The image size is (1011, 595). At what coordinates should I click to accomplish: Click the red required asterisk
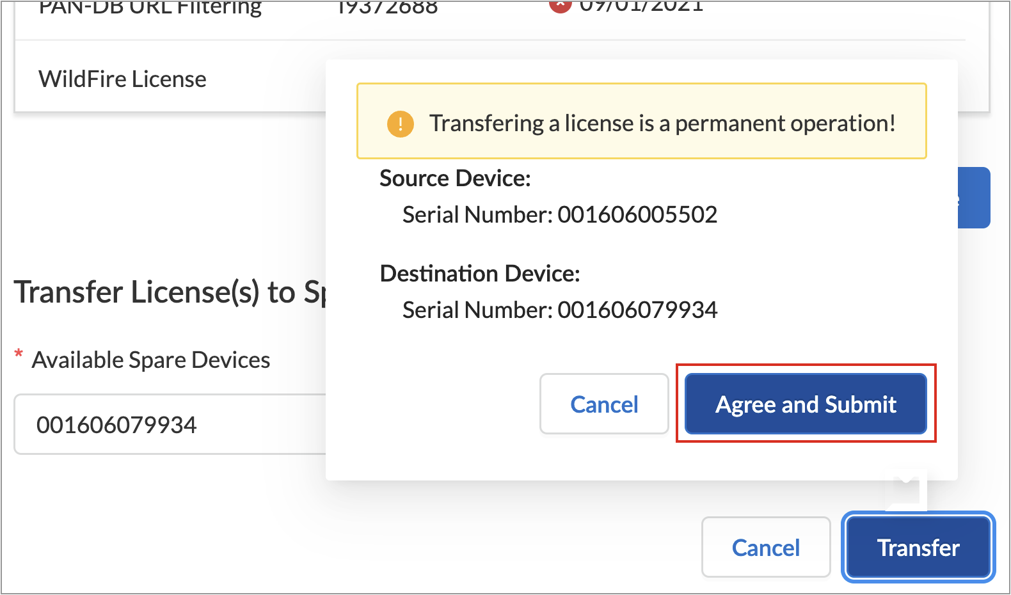[x=19, y=354]
